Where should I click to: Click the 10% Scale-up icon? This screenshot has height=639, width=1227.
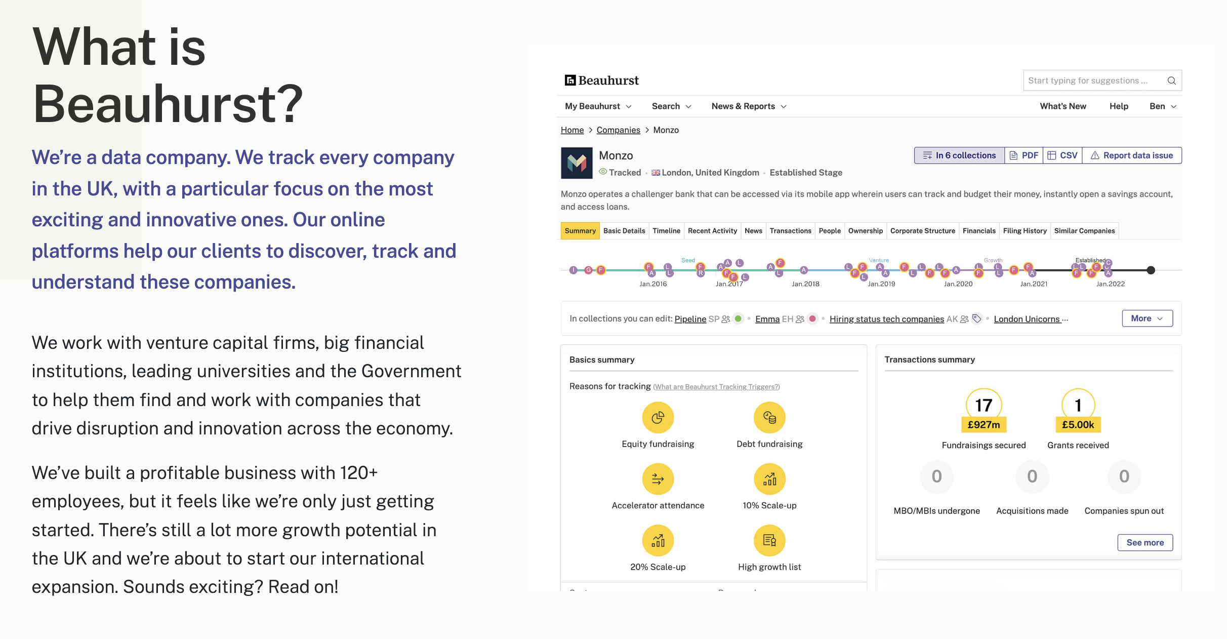click(769, 479)
